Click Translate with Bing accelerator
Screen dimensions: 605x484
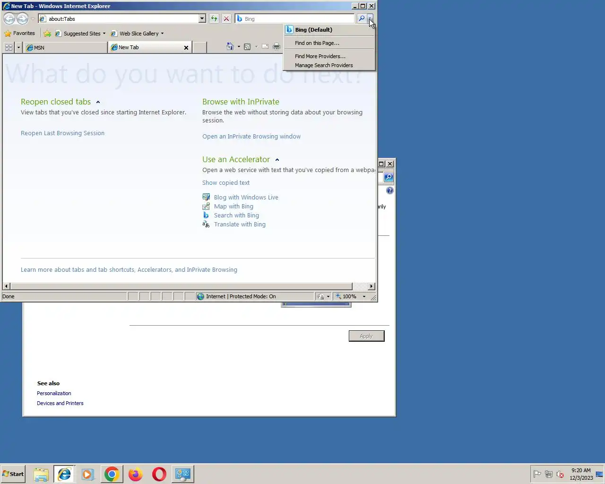240,225
